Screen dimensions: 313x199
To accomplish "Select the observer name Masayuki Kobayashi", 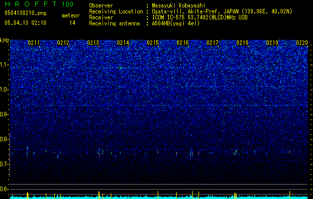I will click(x=179, y=5).
